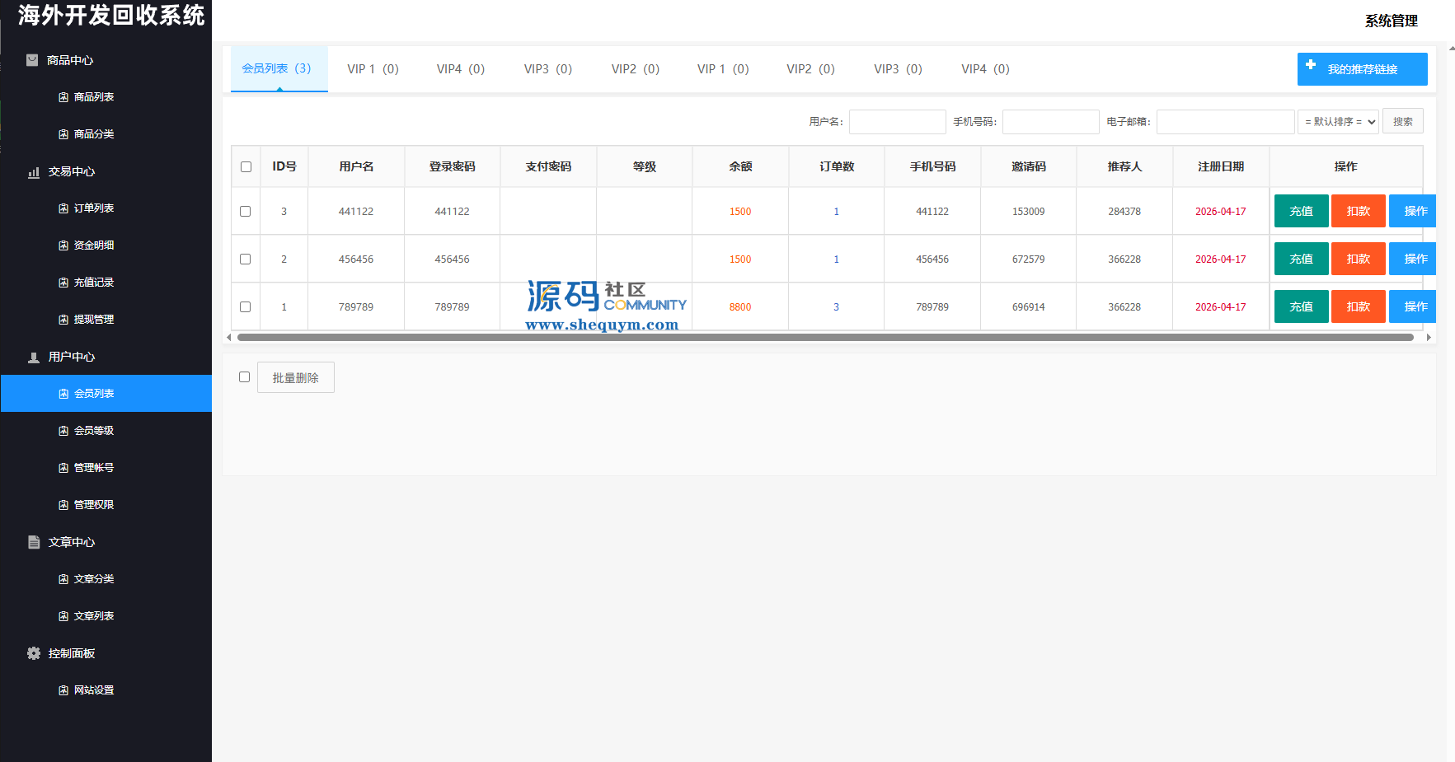Tick the checkbox beside 批量删除
Screen dimensions: 1455x762
tap(244, 377)
